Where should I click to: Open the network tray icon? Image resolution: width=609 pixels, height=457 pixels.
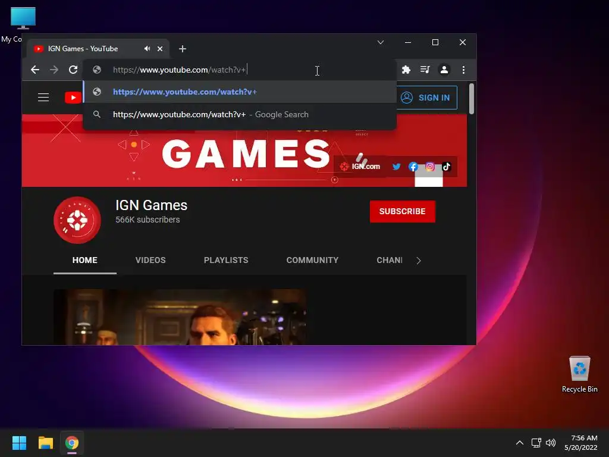pyautogui.click(x=536, y=443)
